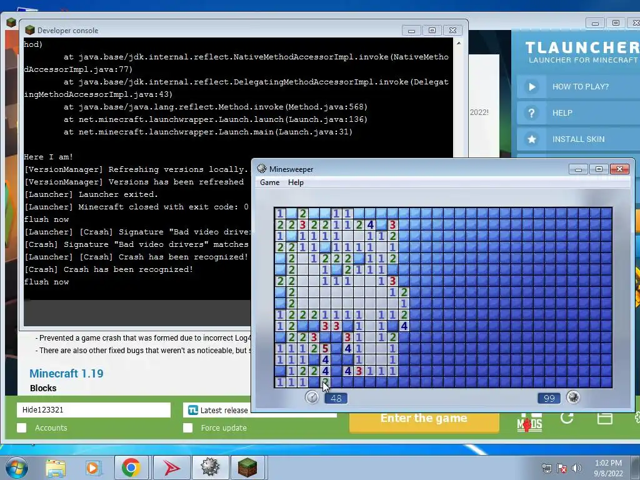Click scroll up arrow in Developer console
Screen dimensions: 640x480
click(459, 43)
